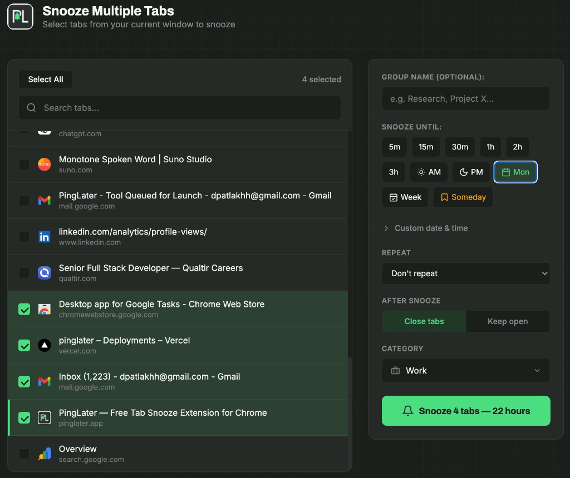Click the Monotone Spoken Word | Suno Studio title
This screenshot has width=570, height=478.
pyautogui.click(x=135, y=160)
